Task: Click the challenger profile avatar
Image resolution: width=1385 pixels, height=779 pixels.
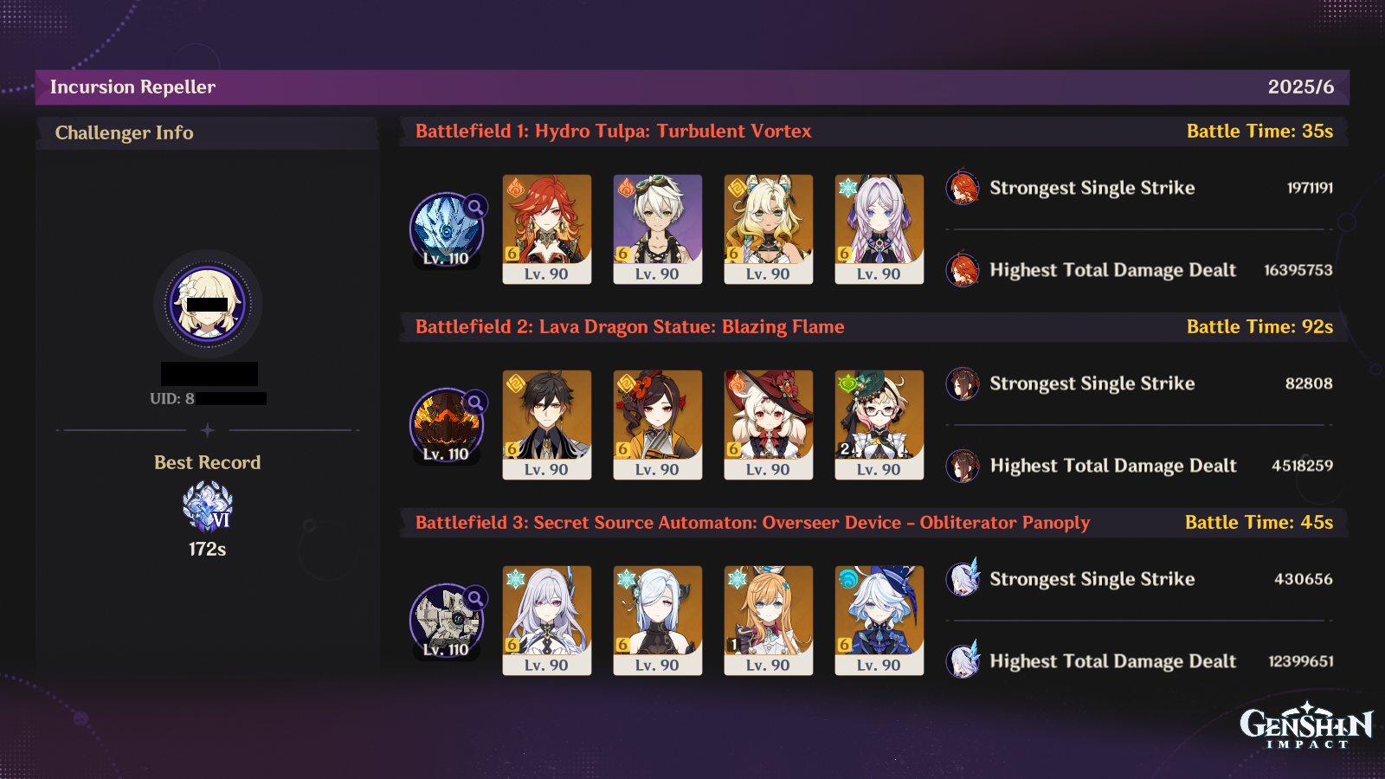Action: 208,304
